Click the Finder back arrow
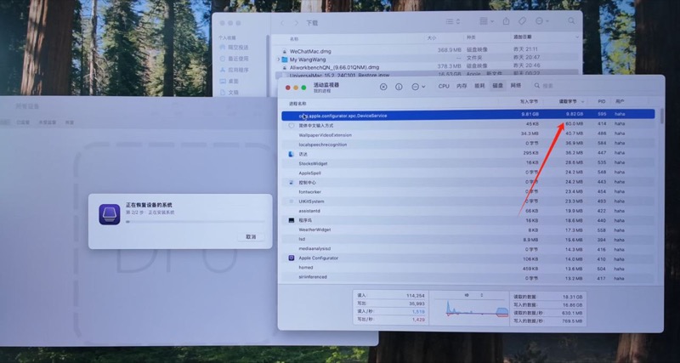 (x=284, y=22)
